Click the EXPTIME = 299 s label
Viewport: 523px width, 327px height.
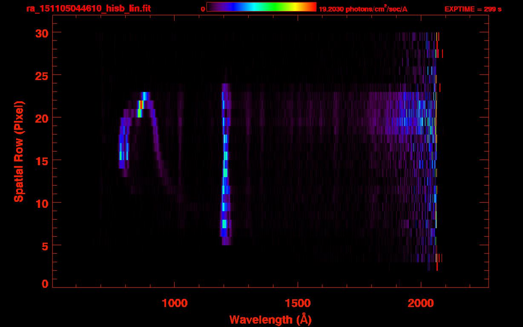pos(473,9)
